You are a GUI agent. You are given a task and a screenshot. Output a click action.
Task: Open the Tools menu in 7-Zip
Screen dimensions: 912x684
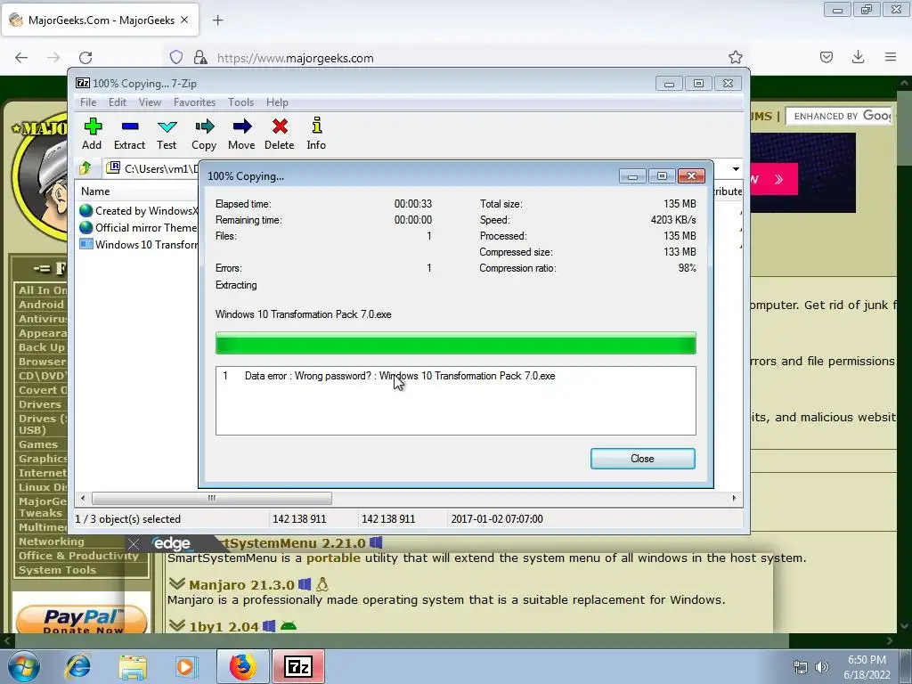point(240,102)
